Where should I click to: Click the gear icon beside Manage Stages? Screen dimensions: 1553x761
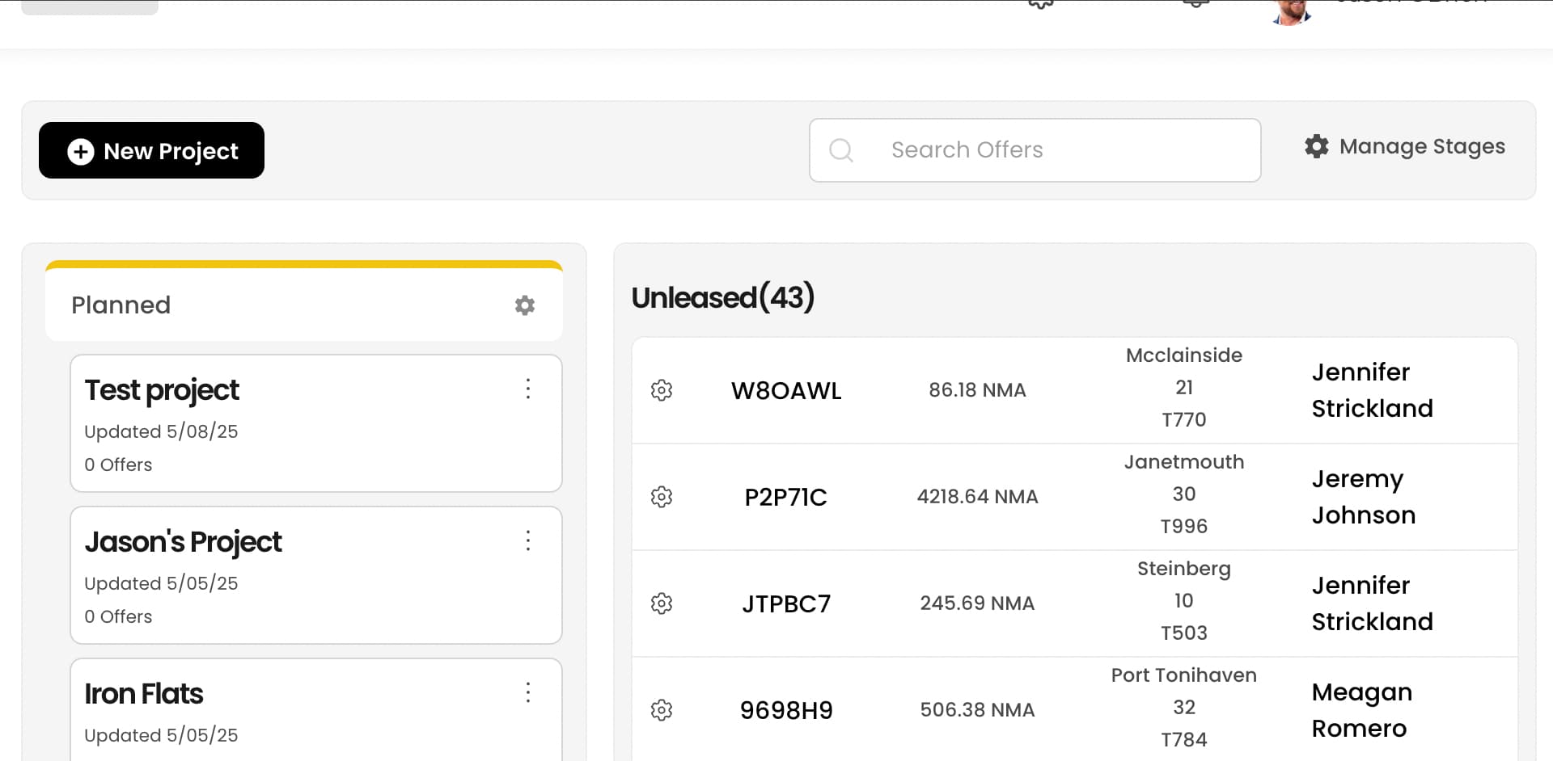pyautogui.click(x=1317, y=146)
